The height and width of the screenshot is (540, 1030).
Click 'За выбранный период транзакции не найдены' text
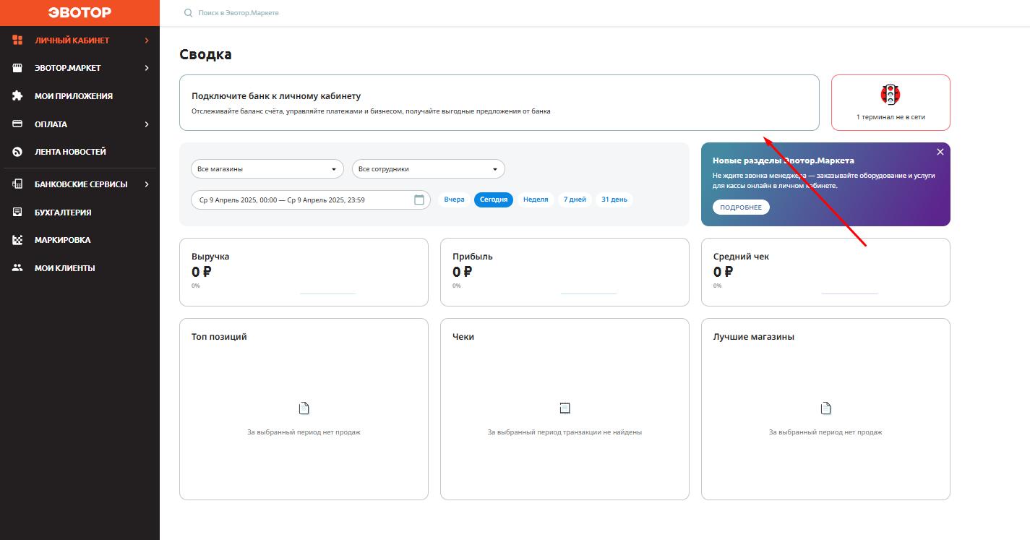click(565, 432)
